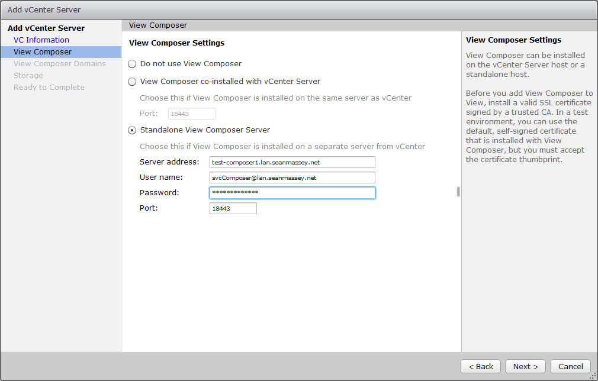The width and height of the screenshot is (598, 381).
Task: Choose View Composer co-installed with vCenter Server
Action: click(x=132, y=82)
